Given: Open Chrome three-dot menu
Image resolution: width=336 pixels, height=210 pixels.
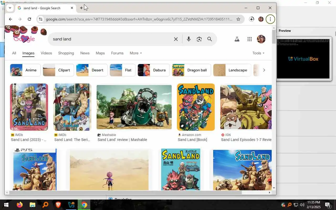Looking at the screenshot, I should (270, 19).
